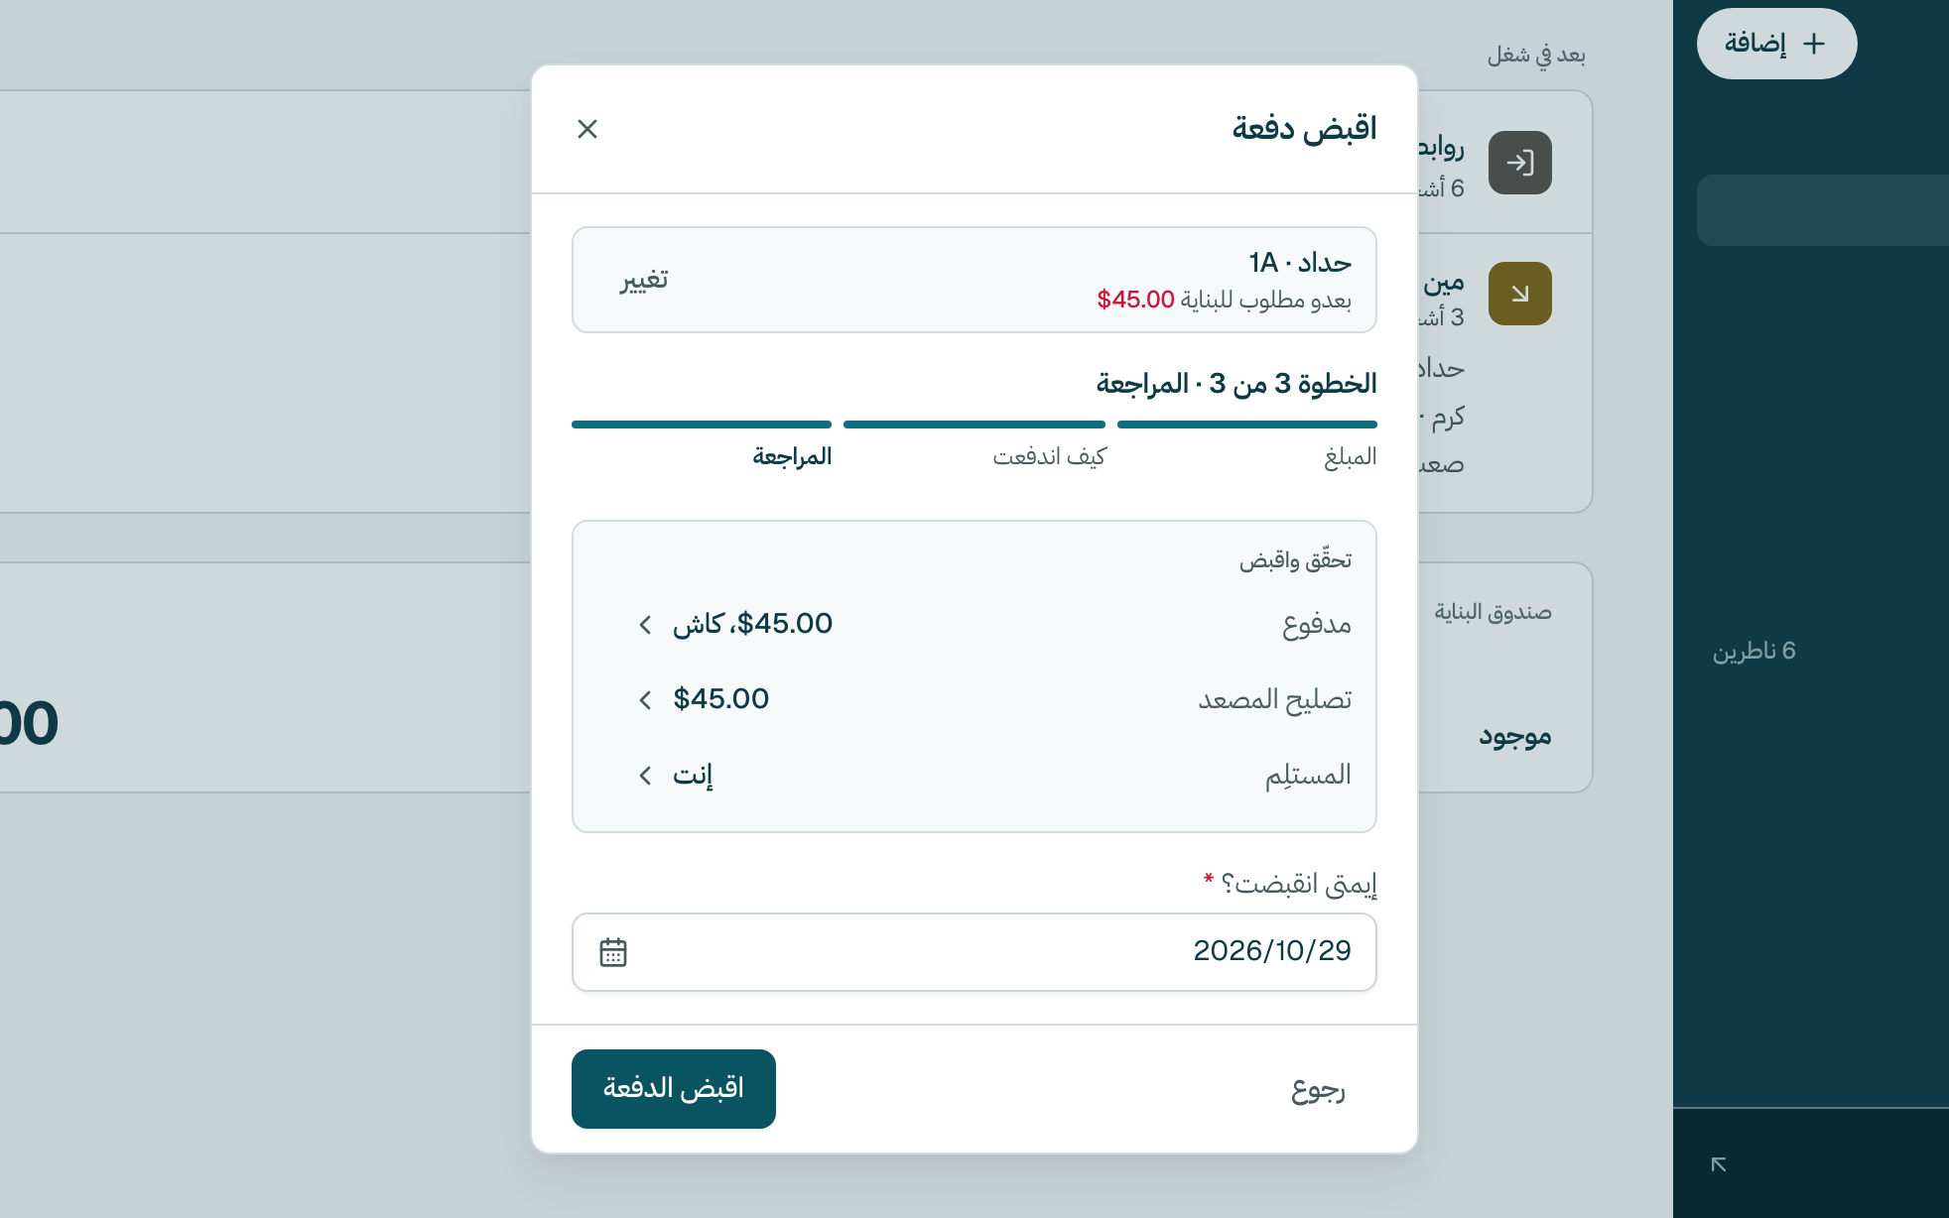Expand the المستلِم row chevron

[646, 775]
